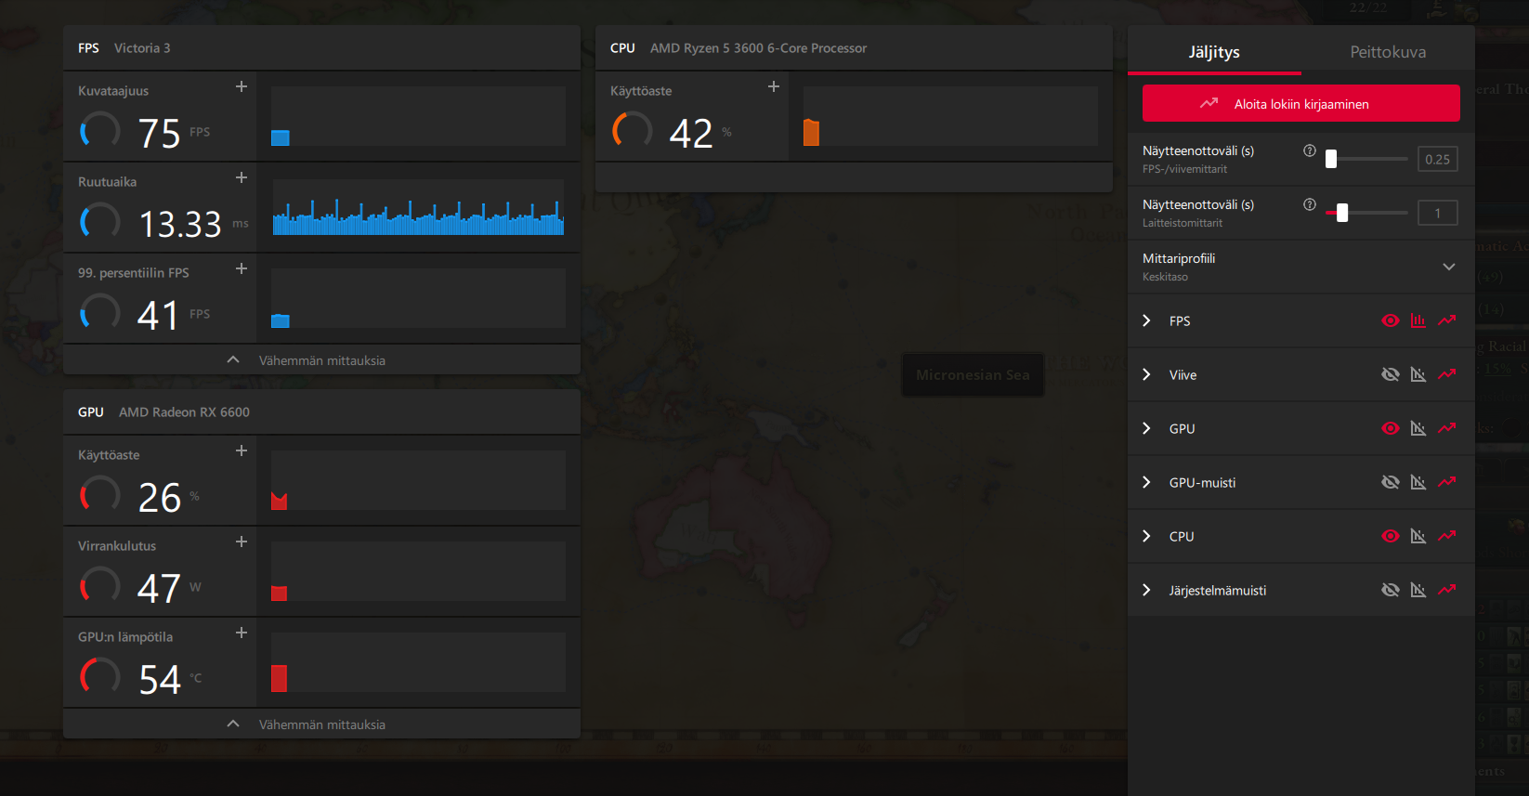
Task: Adjust FPS-/viivemittarit sampling interval slider
Action: [x=1331, y=159]
